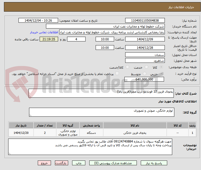
Task: Click the چاپ print button
Action: (x=79, y=163)
